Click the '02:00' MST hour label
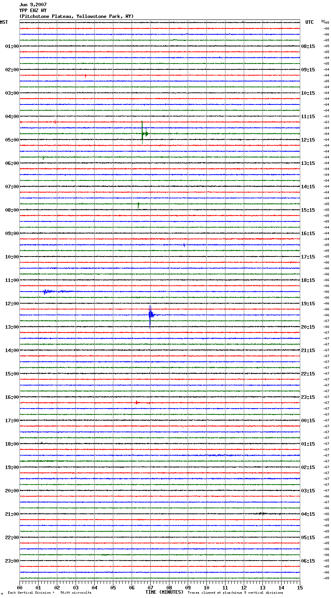Image resolution: width=331 pixels, height=598 pixels. [12, 70]
